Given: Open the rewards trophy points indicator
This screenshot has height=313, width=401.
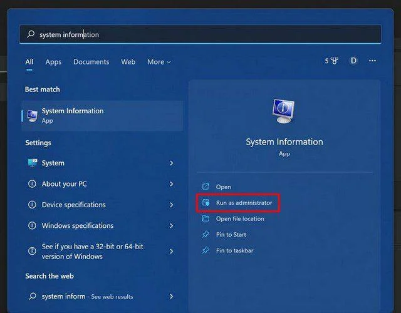Looking at the screenshot, I should [x=331, y=61].
